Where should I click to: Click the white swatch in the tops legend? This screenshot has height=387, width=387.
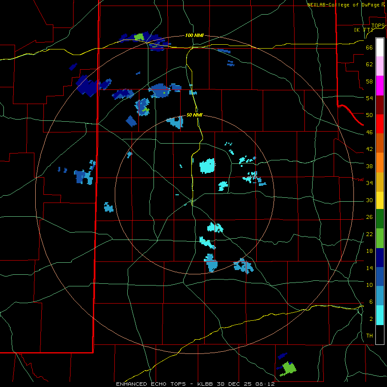(380, 47)
